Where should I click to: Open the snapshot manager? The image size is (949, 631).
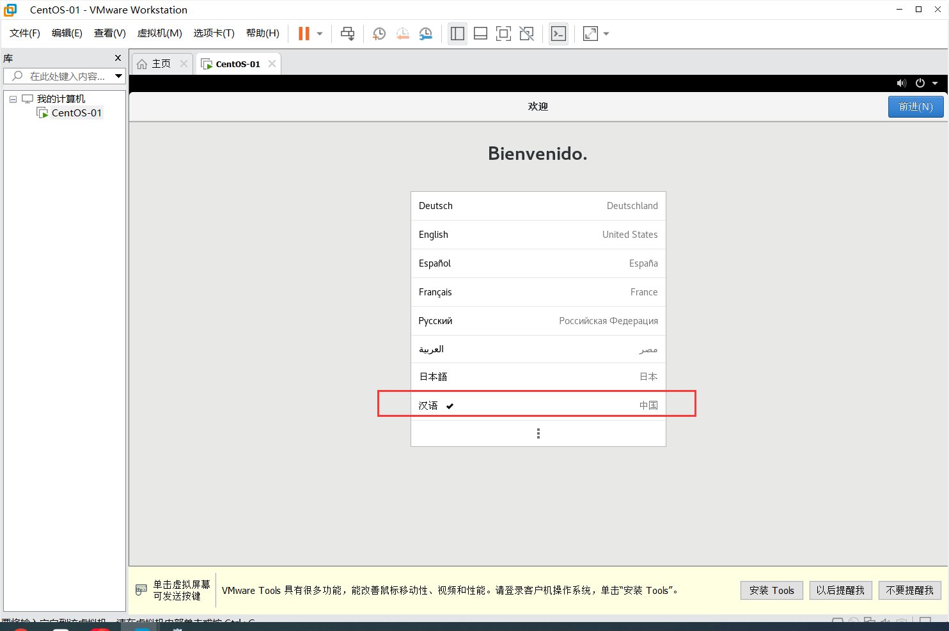[425, 34]
